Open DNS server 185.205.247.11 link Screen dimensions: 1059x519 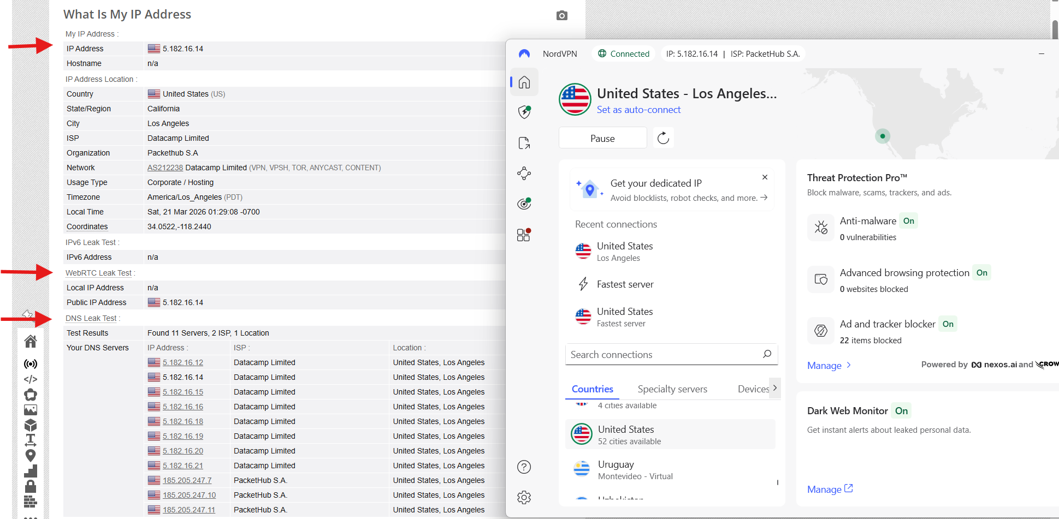[189, 510]
